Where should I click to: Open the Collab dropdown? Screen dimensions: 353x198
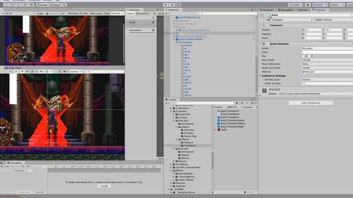tap(296, 5)
